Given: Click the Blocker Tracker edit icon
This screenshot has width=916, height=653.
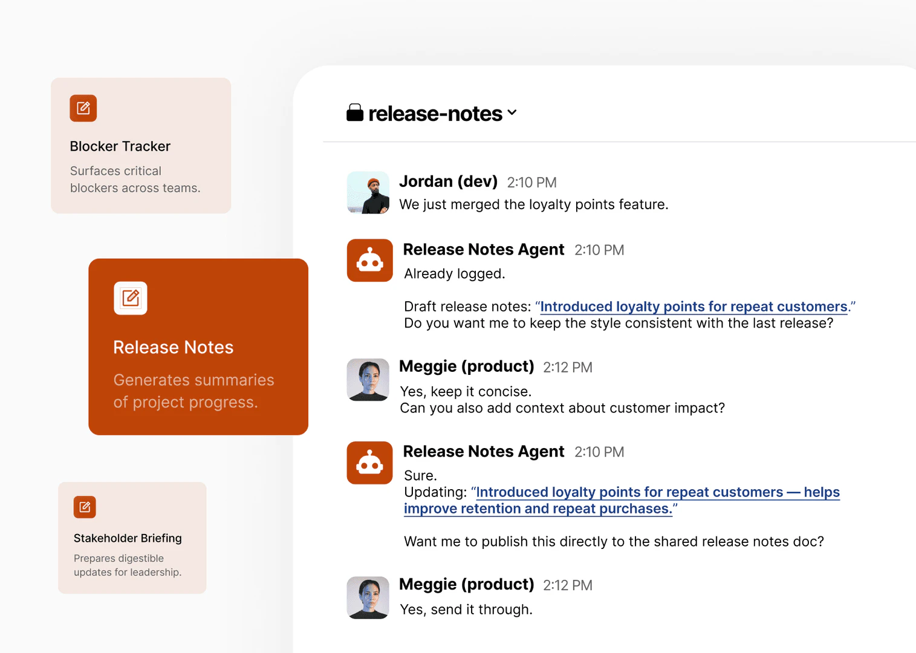Looking at the screenshot, I should click(83, 108).
